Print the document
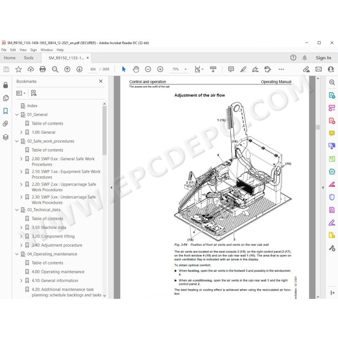The width and height of the screenshot is (338, 338). [42, 69]
